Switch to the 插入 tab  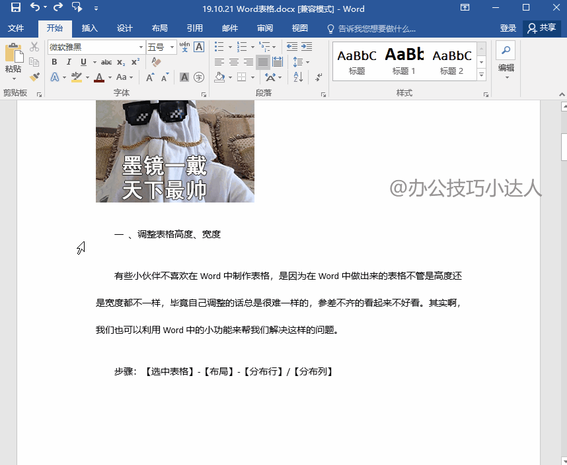point(89,28)
